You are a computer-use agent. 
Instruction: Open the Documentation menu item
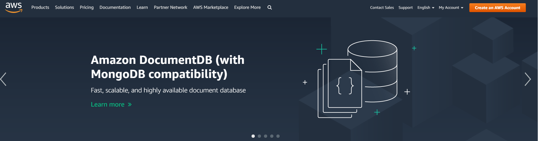[x=115, y=7]
